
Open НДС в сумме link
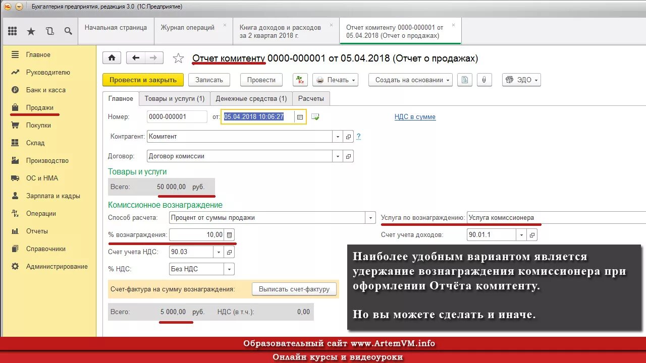tap(415, 117)
